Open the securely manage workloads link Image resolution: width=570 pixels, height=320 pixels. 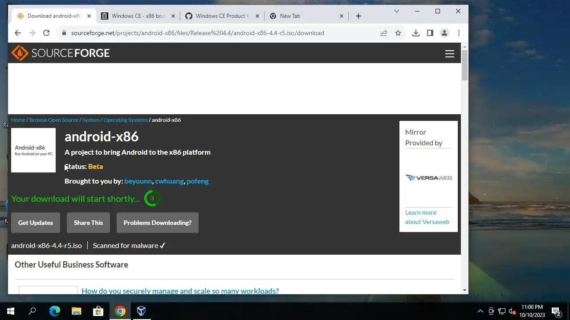click(180, 291)
